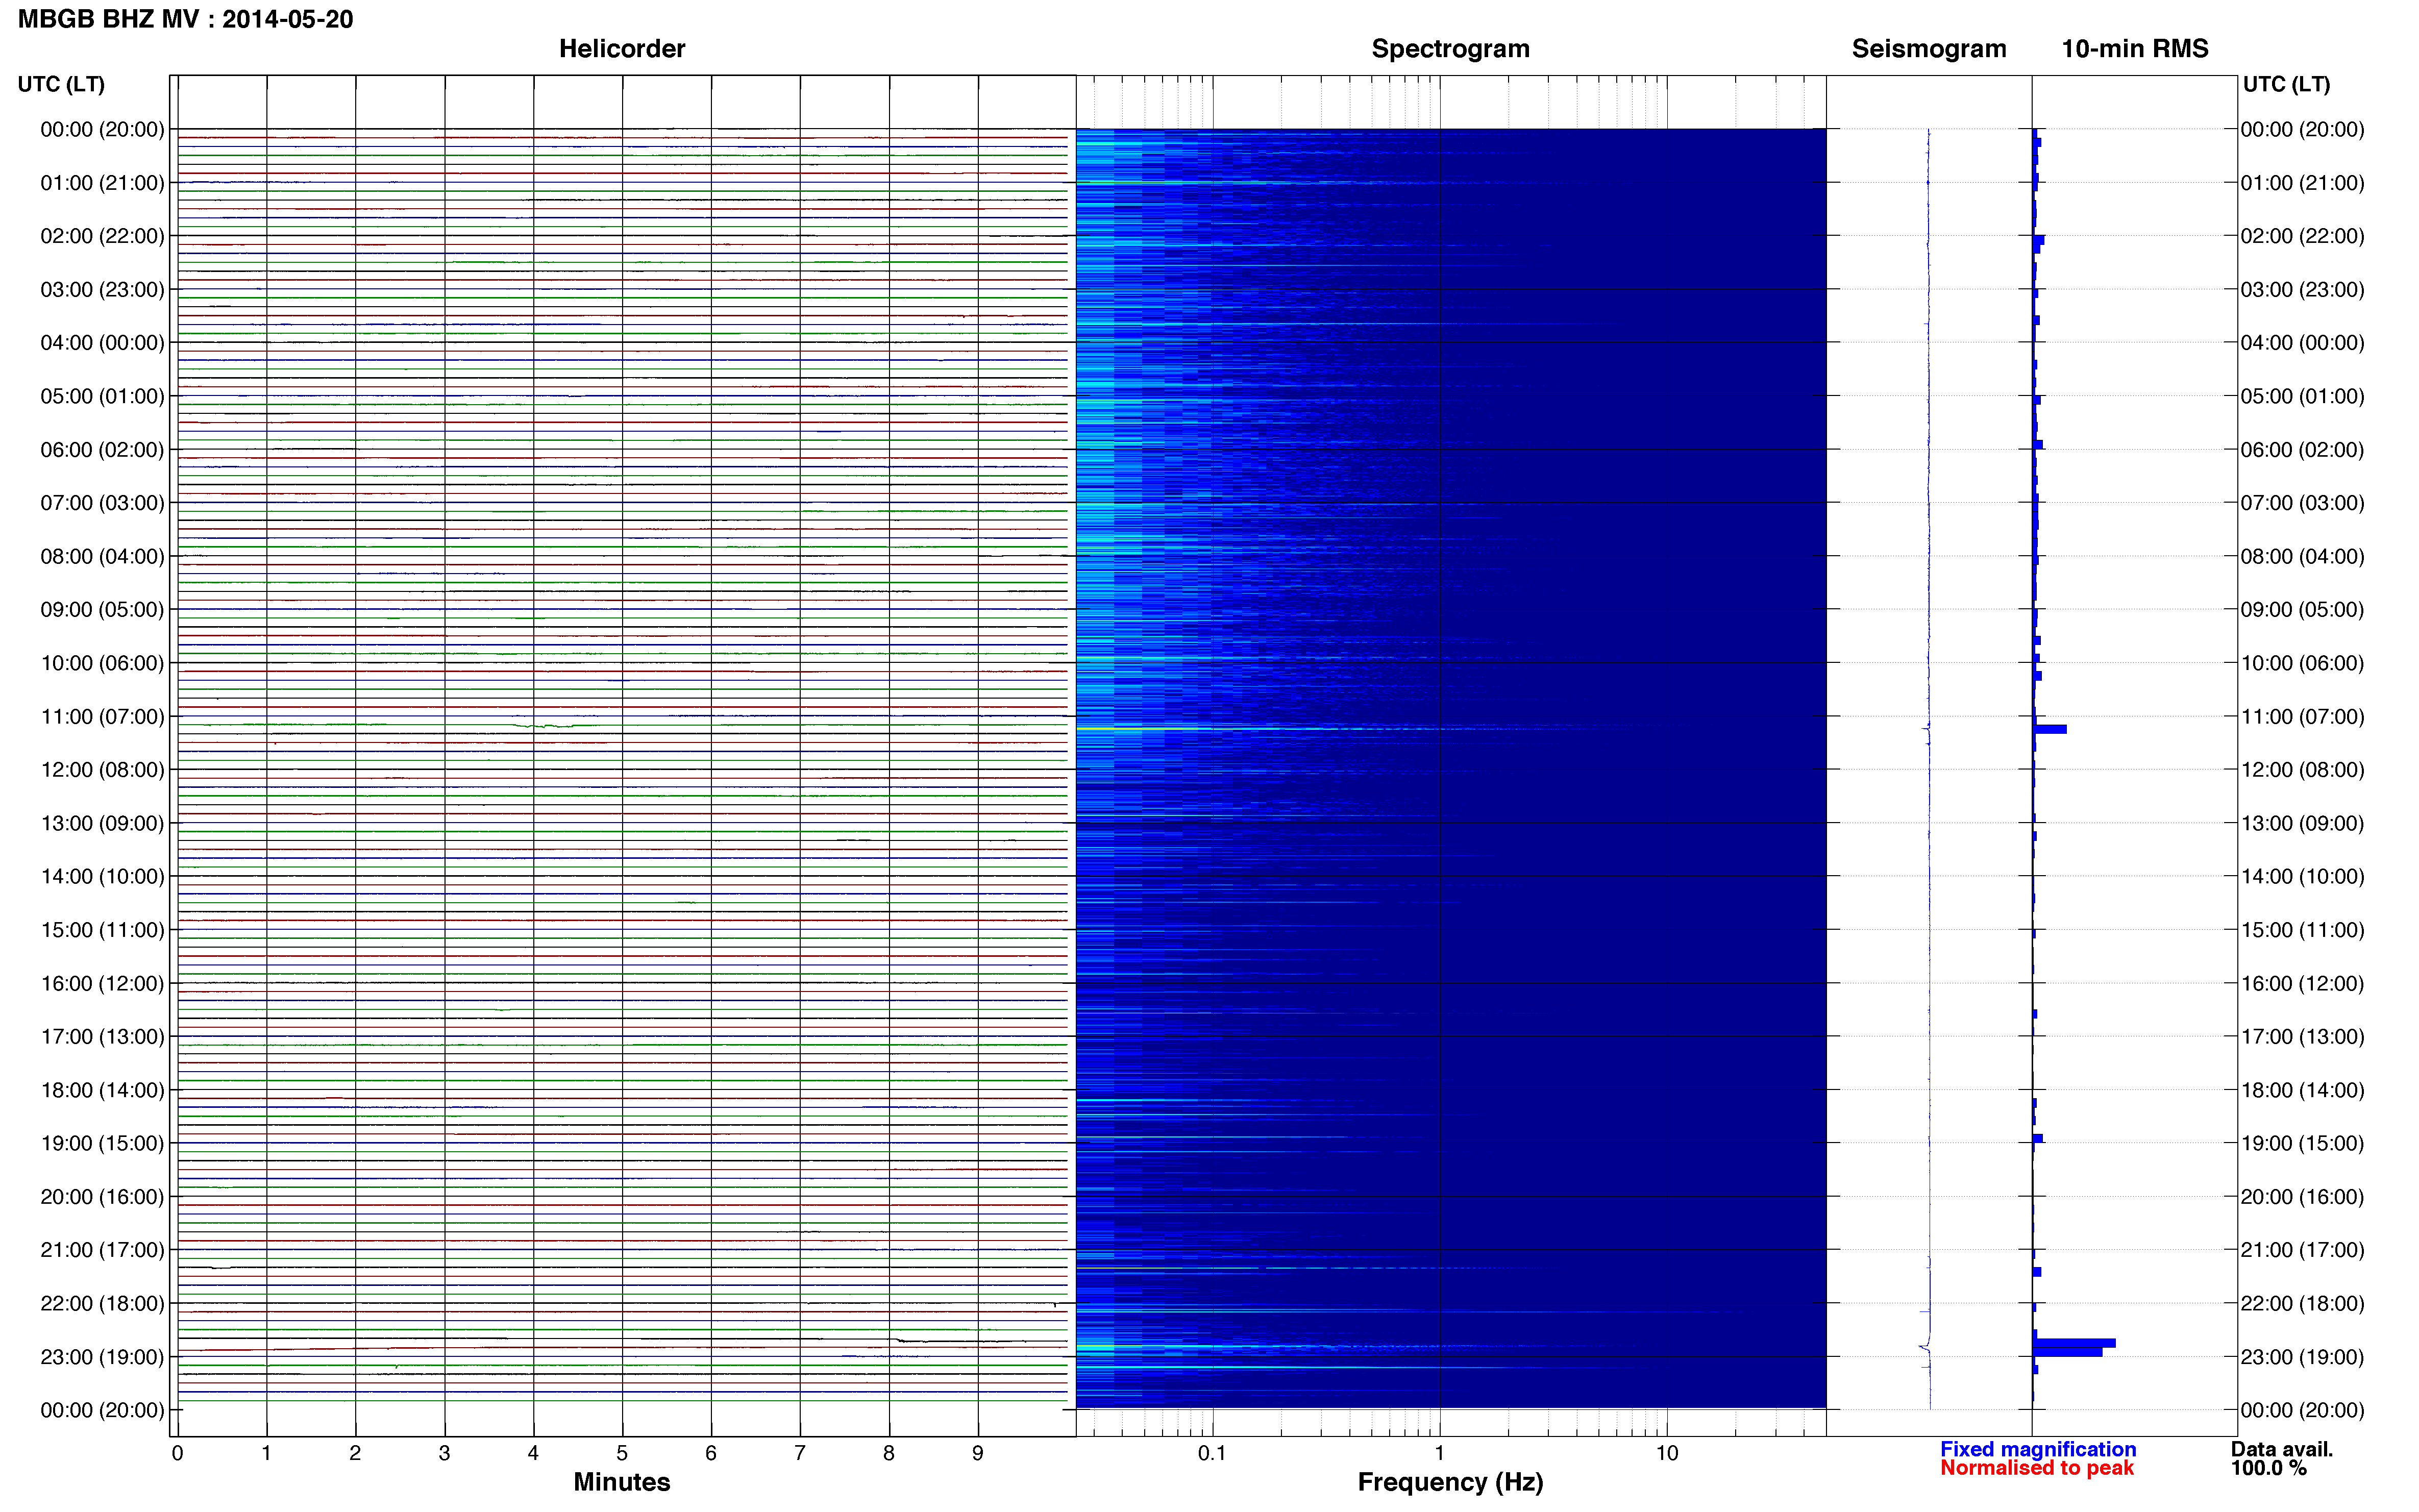Select left-axis time label 20:00 (16:00)
Image resolution: width=2419 pixels, height=1512 pixels.
coord(102,1196)
